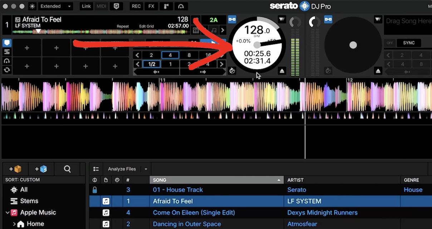
Task: Expand the Home folder
Action: click(x=14, y=224)
